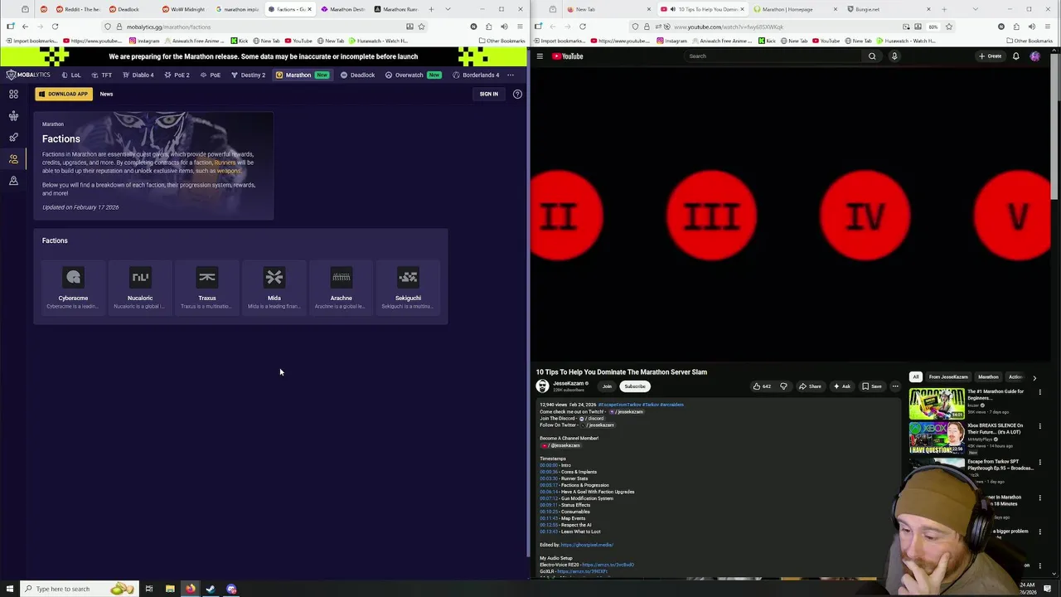The image size is (1061, 597).
Task: Reload the YouTube page
Action: coord(583,27)
